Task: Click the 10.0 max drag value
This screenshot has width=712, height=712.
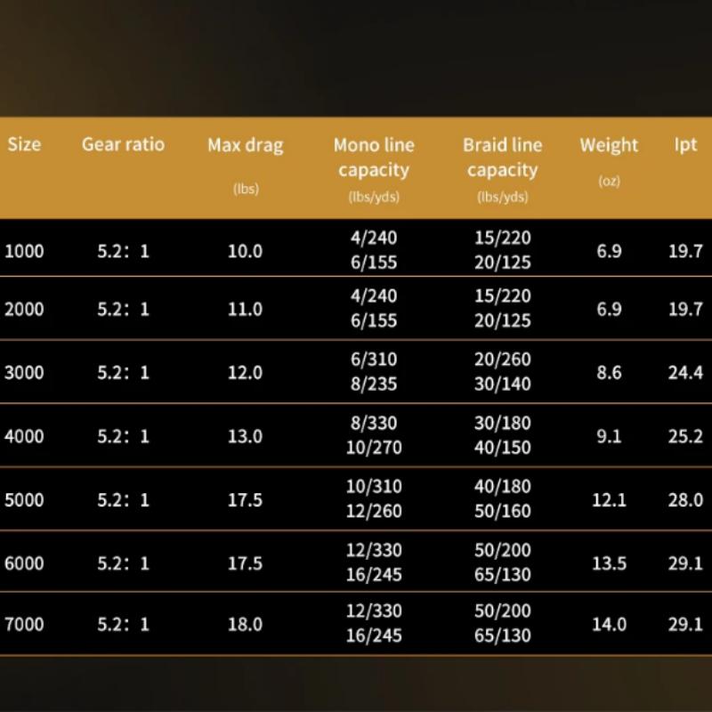Action: pyautogui.click(x=245, y=251)
